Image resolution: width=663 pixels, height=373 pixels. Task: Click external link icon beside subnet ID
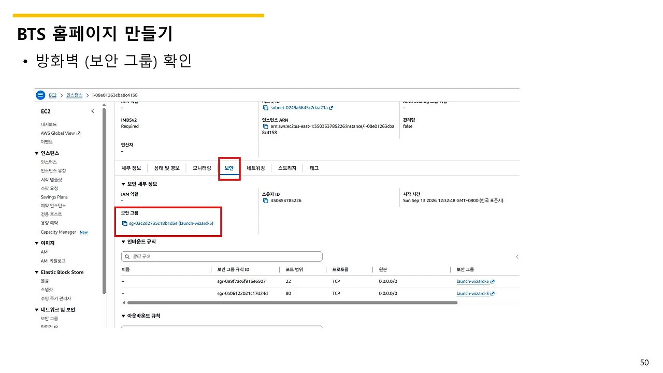click(331, 108)
